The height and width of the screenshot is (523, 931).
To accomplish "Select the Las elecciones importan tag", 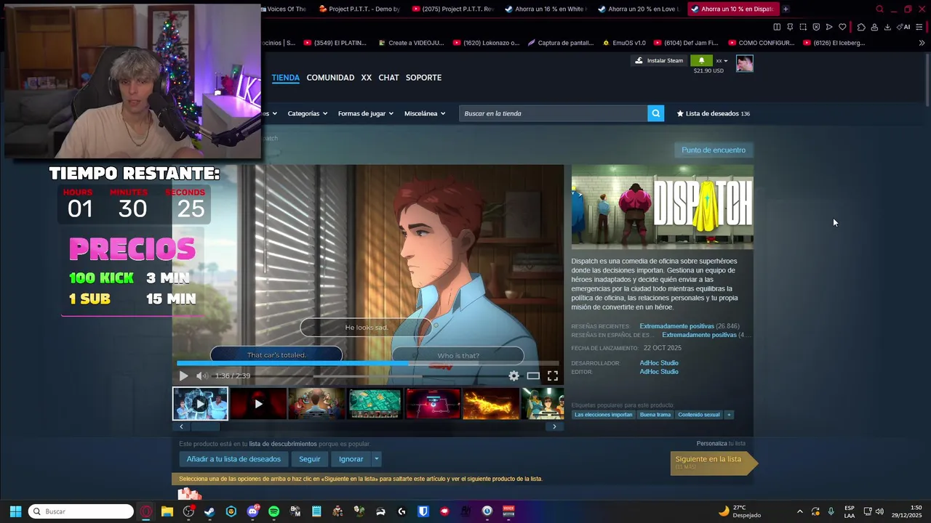I will pyautogui.click(x=603, y=415).
